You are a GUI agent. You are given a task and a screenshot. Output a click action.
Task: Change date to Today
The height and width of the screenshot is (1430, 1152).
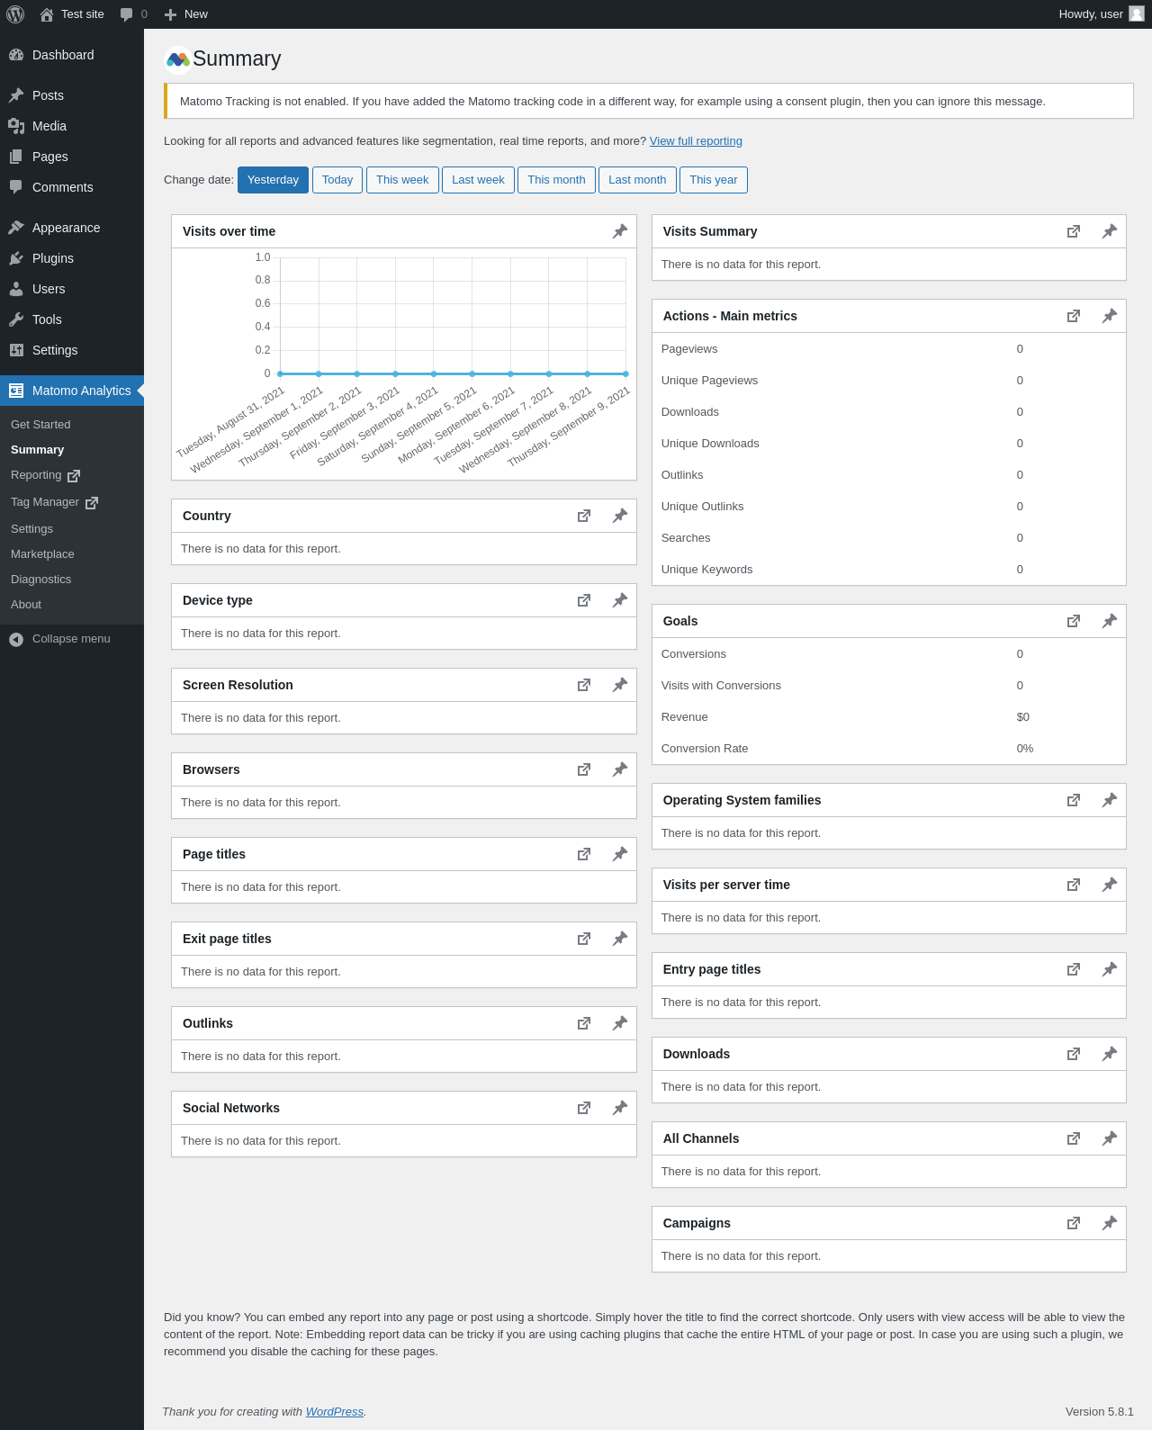tap(337, 180)
